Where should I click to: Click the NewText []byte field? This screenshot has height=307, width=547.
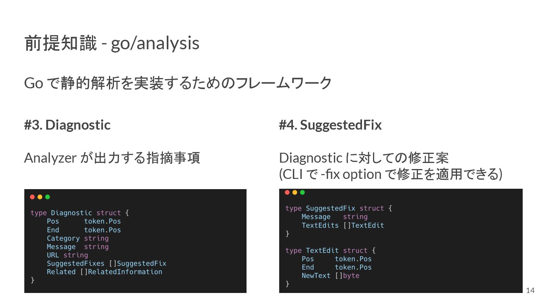330,276
